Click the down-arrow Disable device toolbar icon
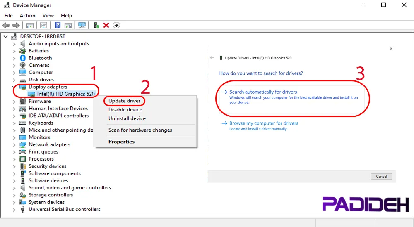 pyautogui.click(x=116, y=25)
